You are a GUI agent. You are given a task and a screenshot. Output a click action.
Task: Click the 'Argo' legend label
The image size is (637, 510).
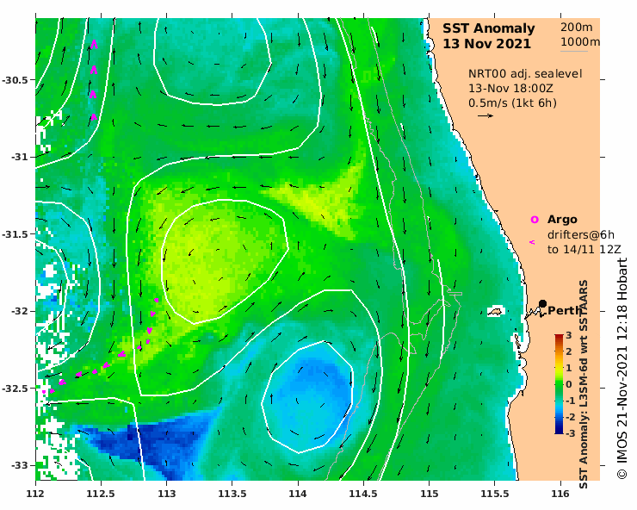coord(562,220)
